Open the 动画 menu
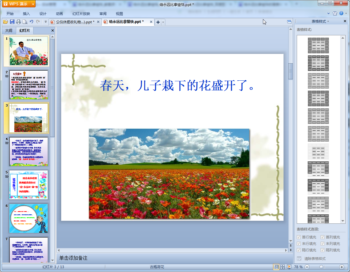Viewport: 350px width, 272px height. 59,14
